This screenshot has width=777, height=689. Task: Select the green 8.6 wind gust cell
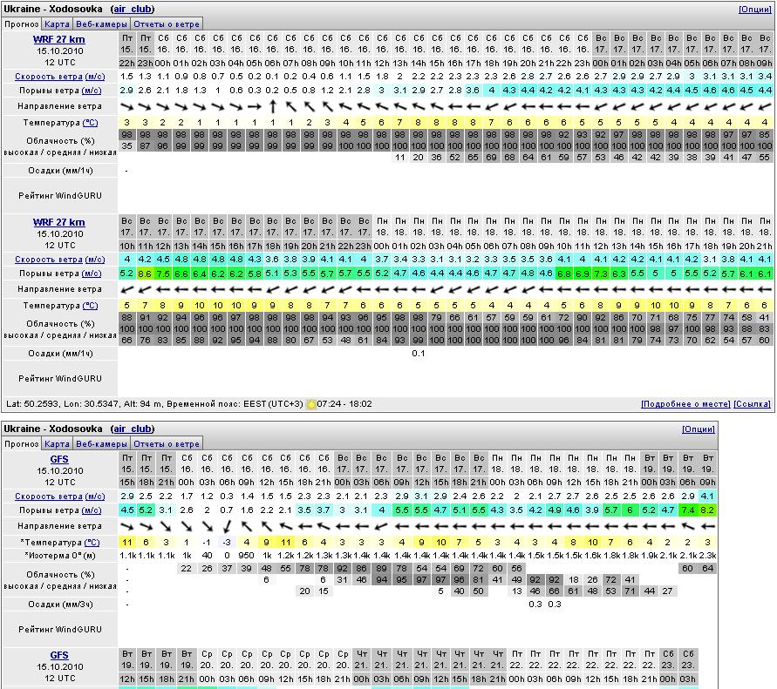[145, 274]
